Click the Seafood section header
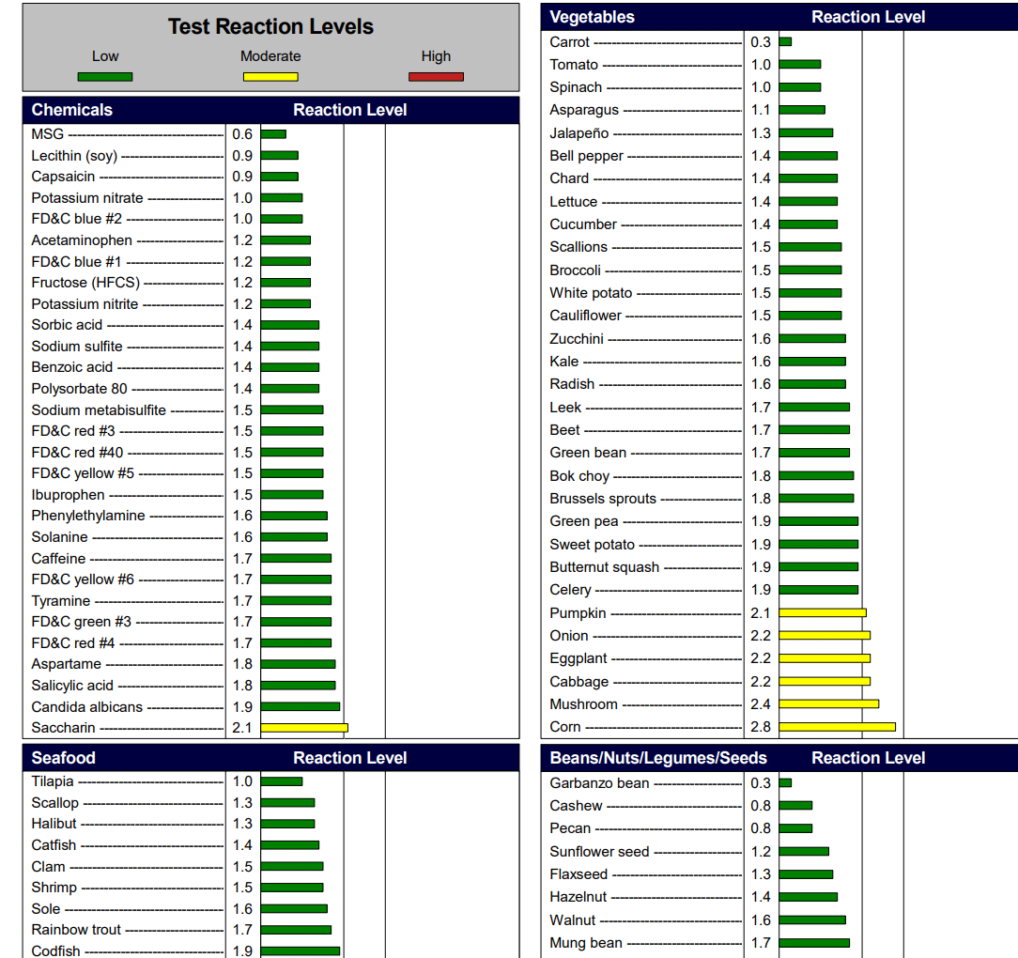The width and height of the screenshot is (1018, 958). pyautogui.click(x=63, y=758)
